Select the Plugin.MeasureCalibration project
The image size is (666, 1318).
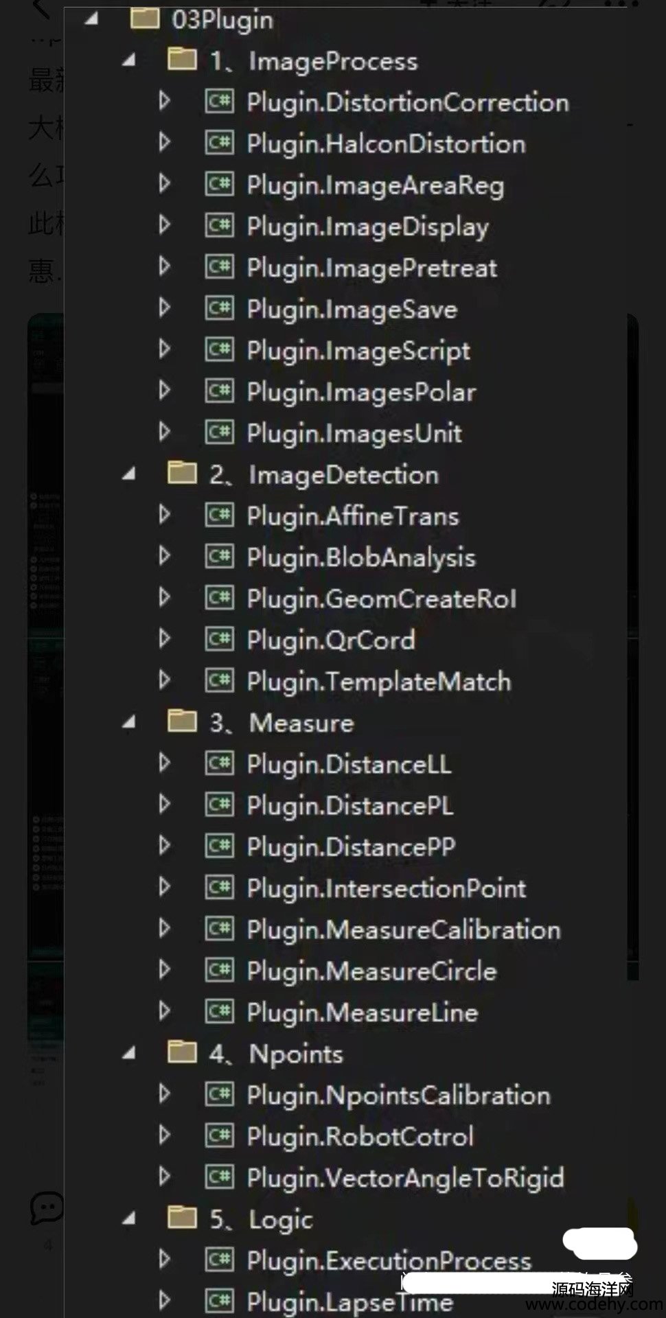pyautogui.click(x=404, y=929)
